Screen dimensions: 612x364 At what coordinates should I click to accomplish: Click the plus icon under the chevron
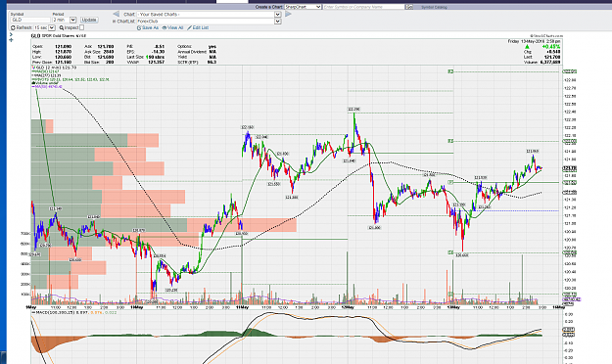[11, 40]
